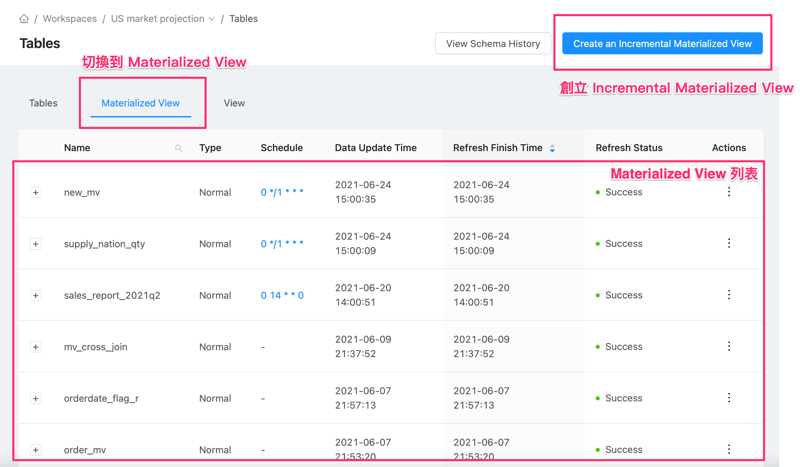Click View Schema History button

(x=493, y=44)
